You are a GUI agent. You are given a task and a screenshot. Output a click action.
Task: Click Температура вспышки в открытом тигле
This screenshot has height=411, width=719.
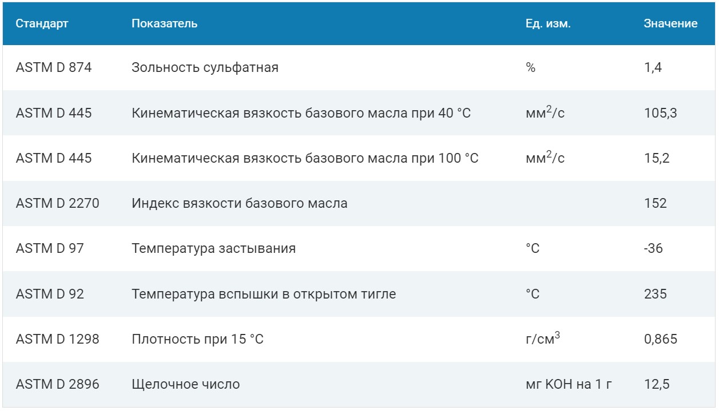[264, 295]
